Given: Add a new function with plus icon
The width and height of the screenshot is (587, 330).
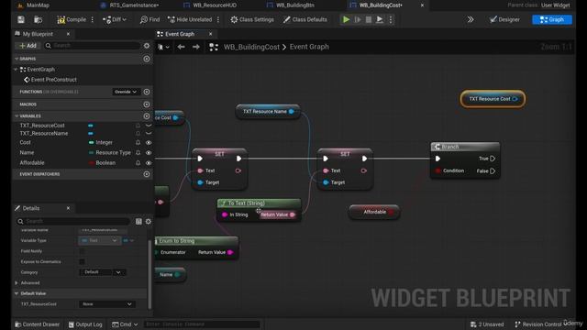Looking at the screenshot, I should click(147, 92).
